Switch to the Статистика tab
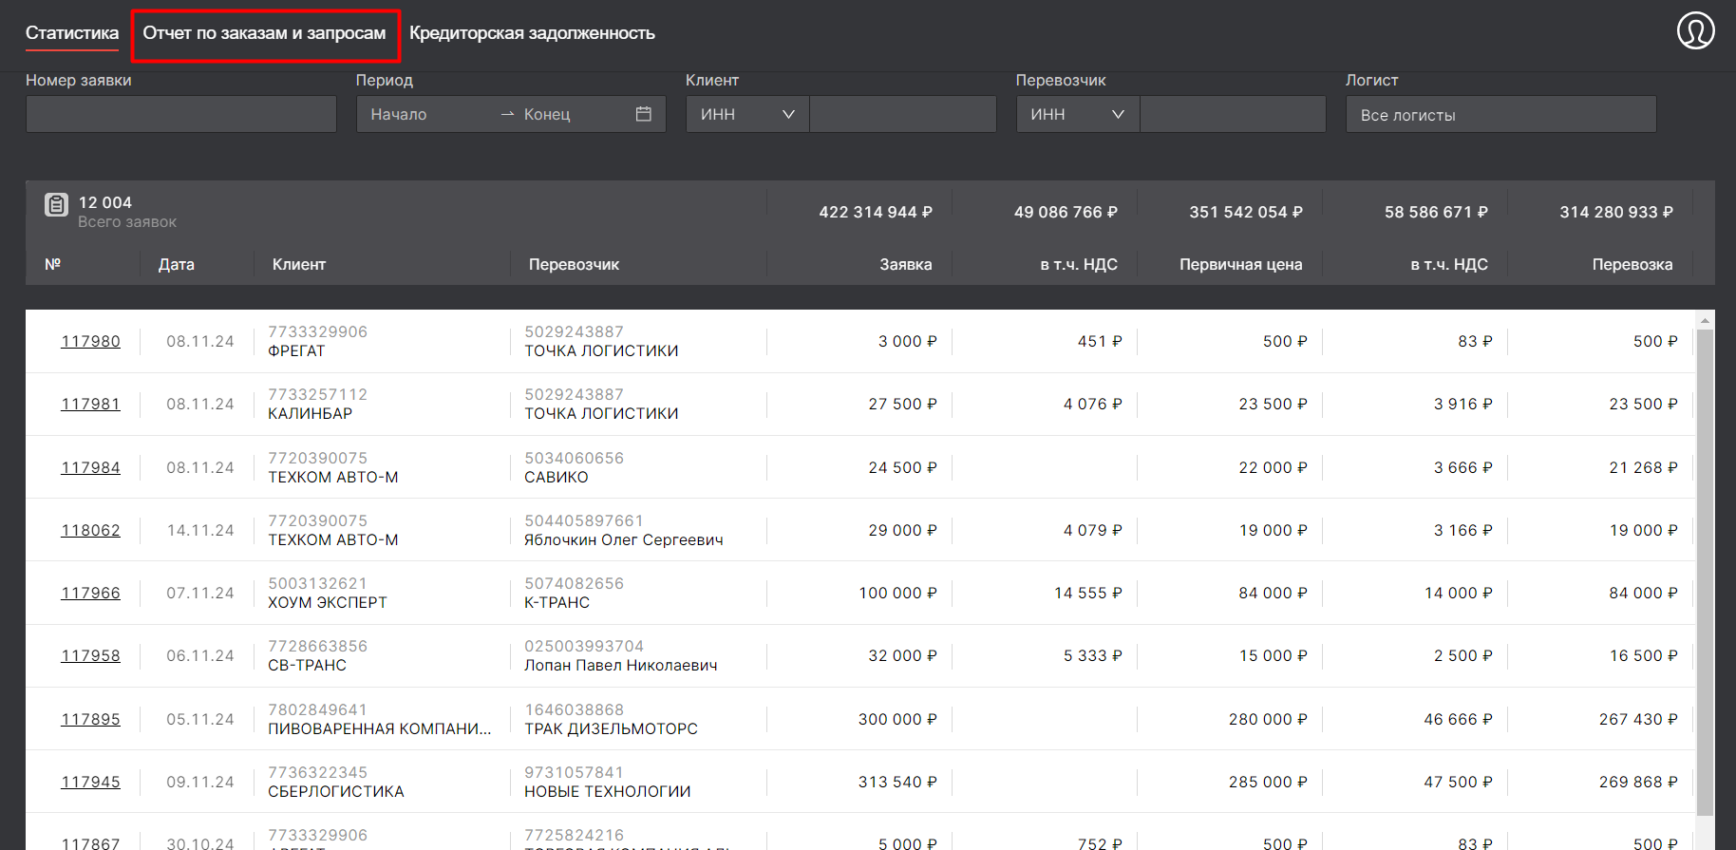Screen dimensions: 1736x850 (72, 33)
